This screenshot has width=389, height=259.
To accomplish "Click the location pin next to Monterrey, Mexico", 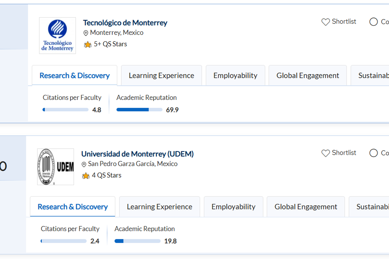I will [x=85, y=33].
